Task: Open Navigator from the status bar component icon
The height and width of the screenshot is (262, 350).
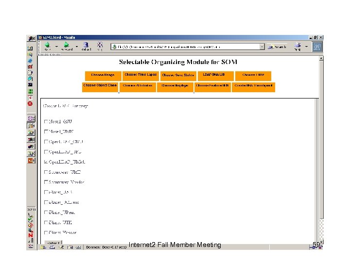Action: [43, 247]
